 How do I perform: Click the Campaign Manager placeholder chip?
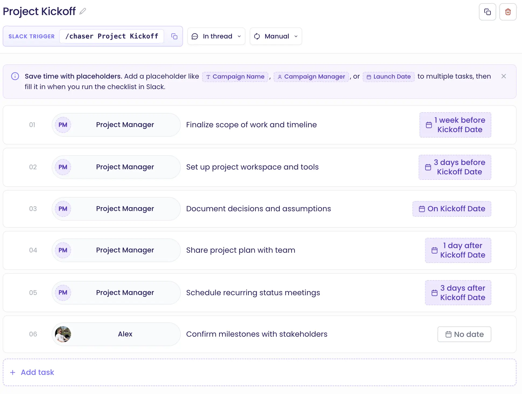pos(311,77)
